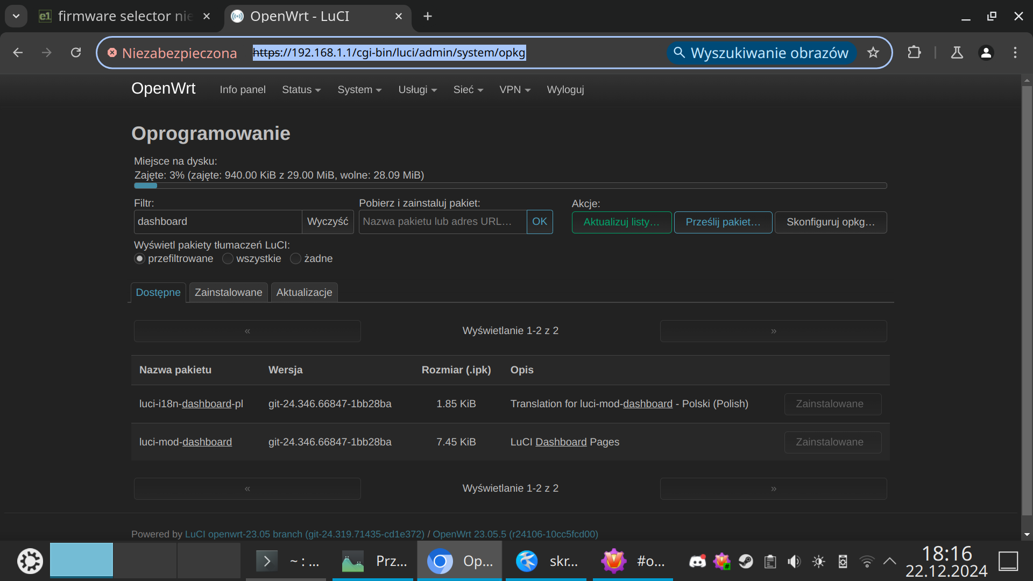Click Prześlij pakiet button
The height and width of the screenshot is (581, 1033).
point(723,222)
